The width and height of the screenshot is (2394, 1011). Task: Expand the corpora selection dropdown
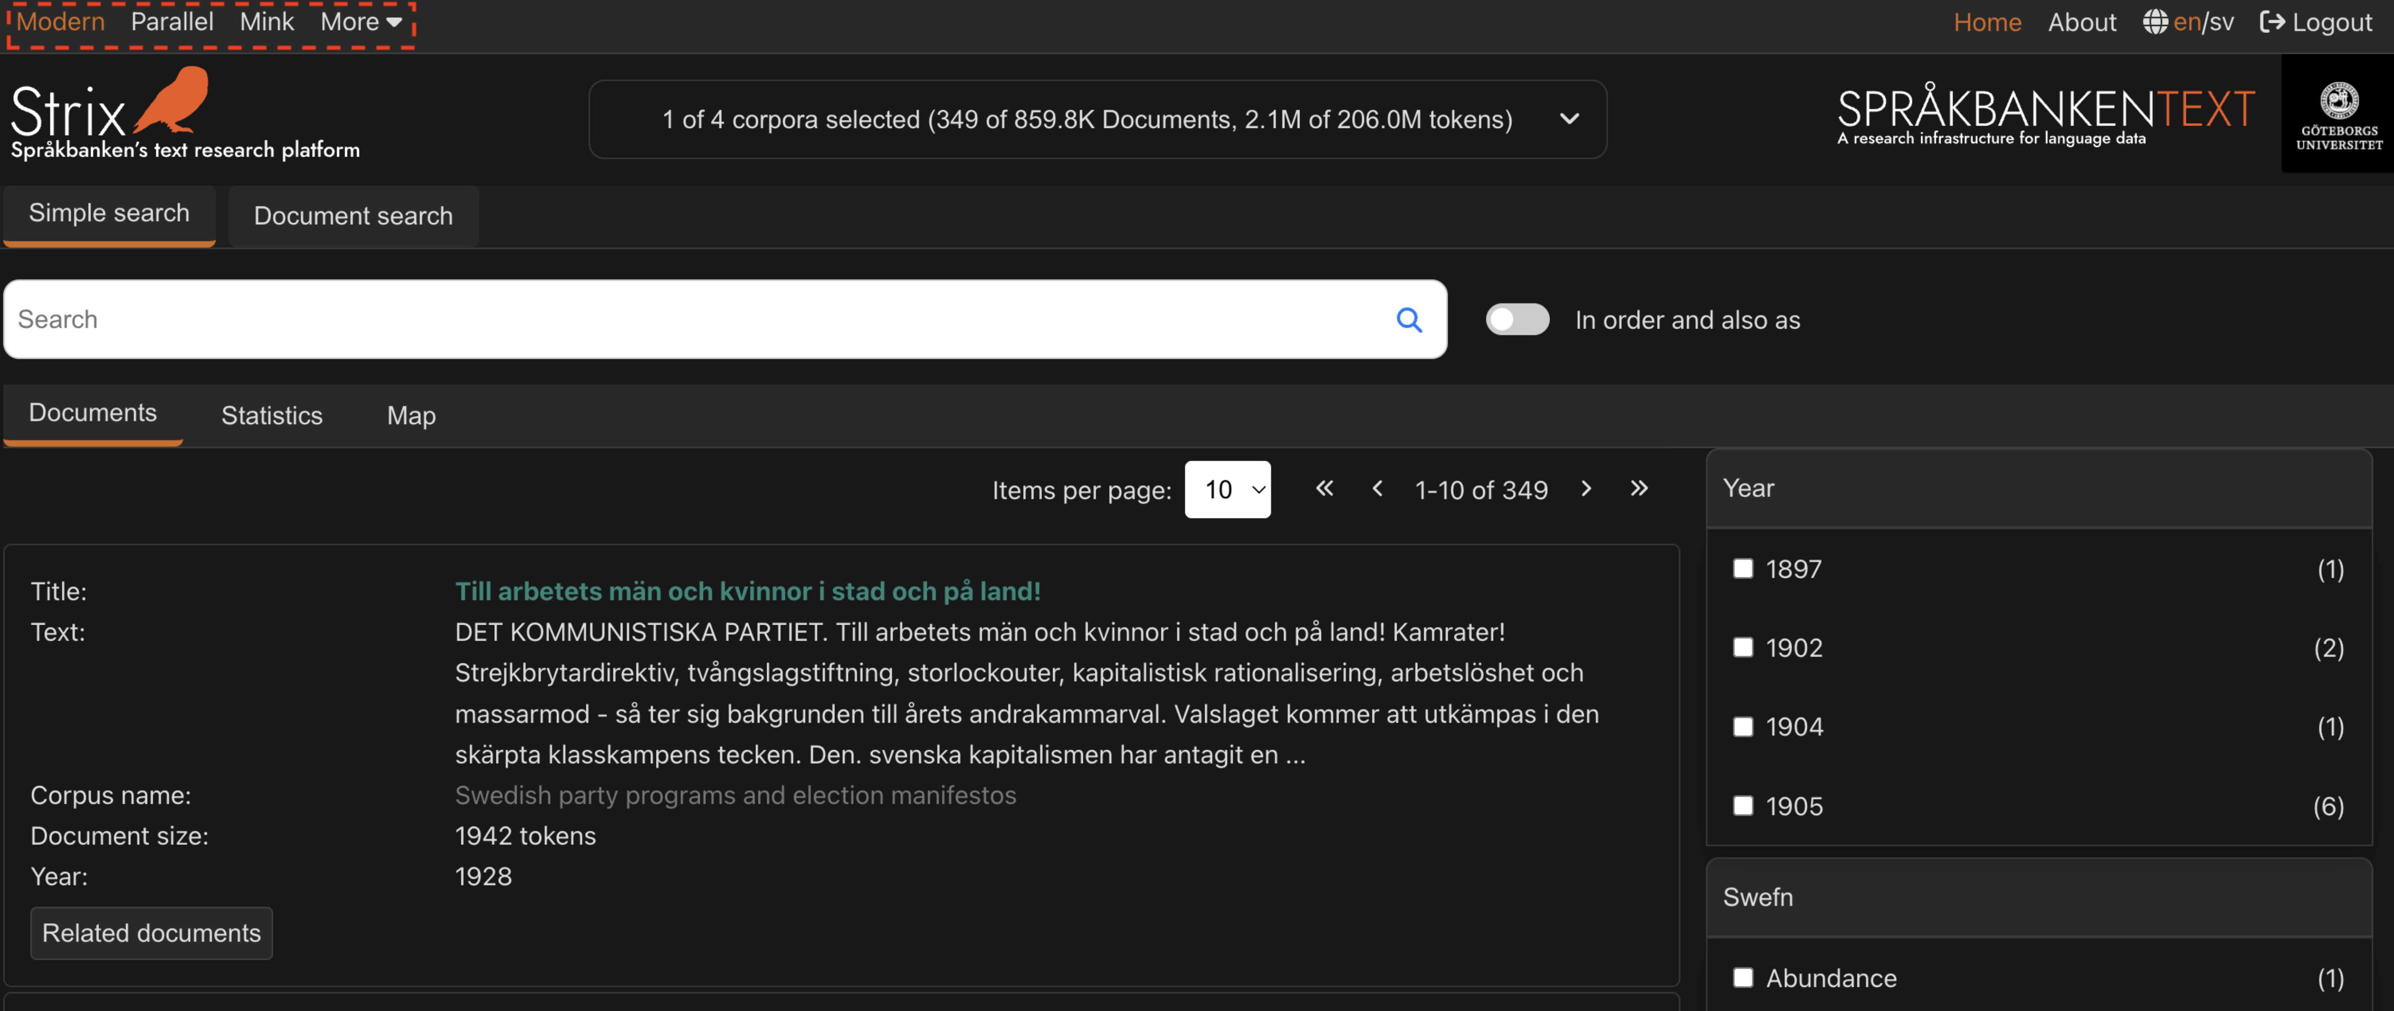click(1097, 119)
